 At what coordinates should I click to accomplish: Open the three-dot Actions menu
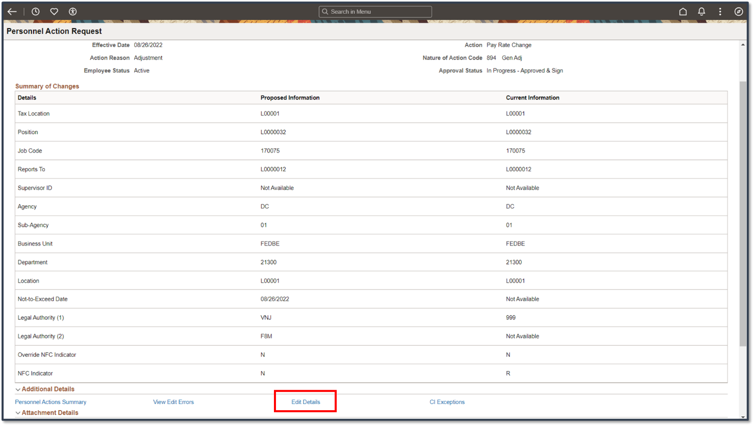(x=720, y=12)
